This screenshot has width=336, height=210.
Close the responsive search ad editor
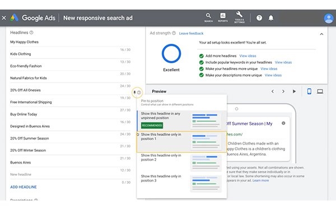click(4, 18)
